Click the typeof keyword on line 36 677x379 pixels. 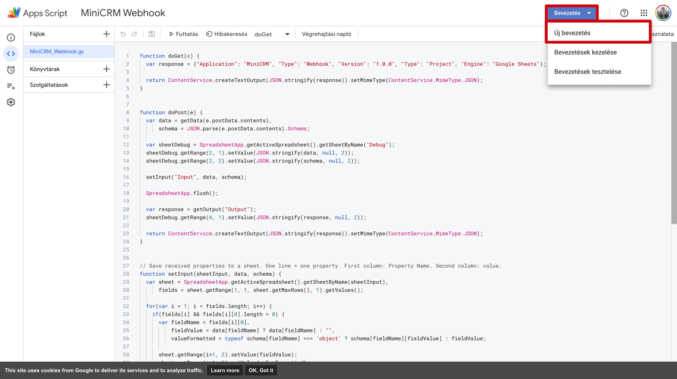(x=234, y=338)
